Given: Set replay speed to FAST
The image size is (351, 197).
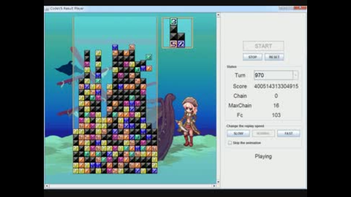Looking at the screenshot, I should coord(288,134).
